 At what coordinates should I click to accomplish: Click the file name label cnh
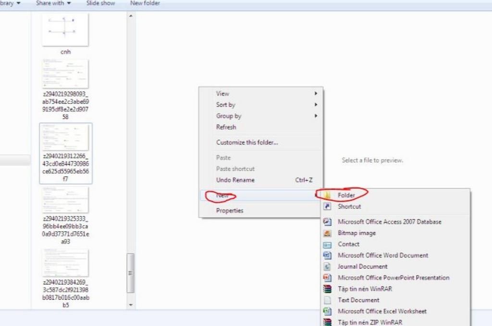65,52
